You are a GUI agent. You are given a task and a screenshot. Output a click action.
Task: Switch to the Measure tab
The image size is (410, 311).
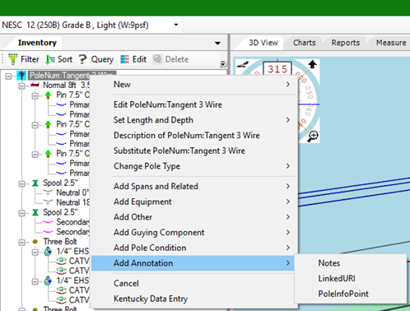(391, 43)
